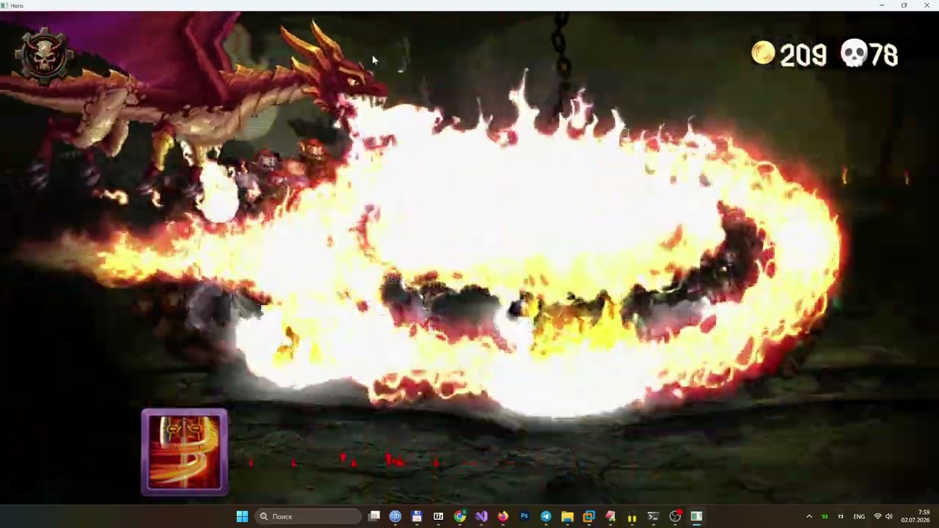Image resolution: width=939 pixels, height=528 pixels.
Task: Click the kill count 78
Action: pos(883,56)
